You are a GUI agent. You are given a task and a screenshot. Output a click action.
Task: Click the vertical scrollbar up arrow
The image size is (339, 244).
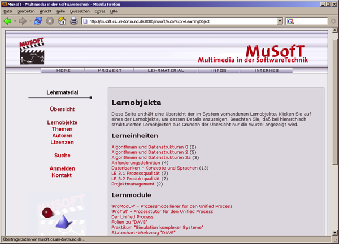tap(334, 30)
